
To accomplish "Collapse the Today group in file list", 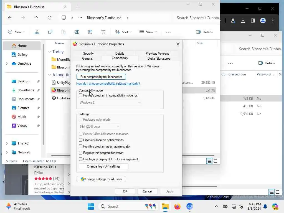I will pyautogui.click(x=50, y=52).
